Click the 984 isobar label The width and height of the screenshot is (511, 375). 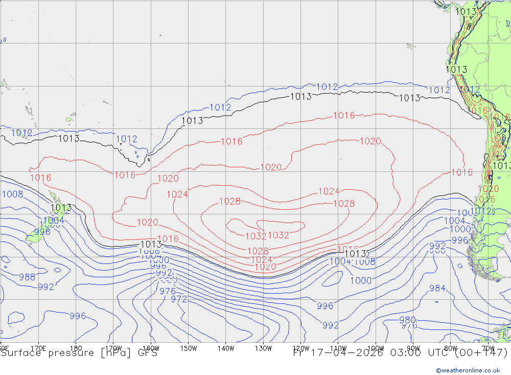[437, 288]
